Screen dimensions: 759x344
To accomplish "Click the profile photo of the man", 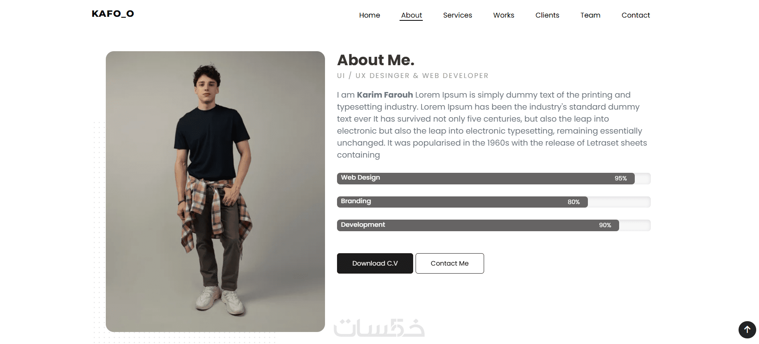I will pyautogui.click(x=215, y=191).
